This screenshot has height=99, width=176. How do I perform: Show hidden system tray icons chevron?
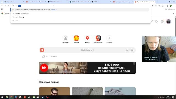[x=156, y=97]
